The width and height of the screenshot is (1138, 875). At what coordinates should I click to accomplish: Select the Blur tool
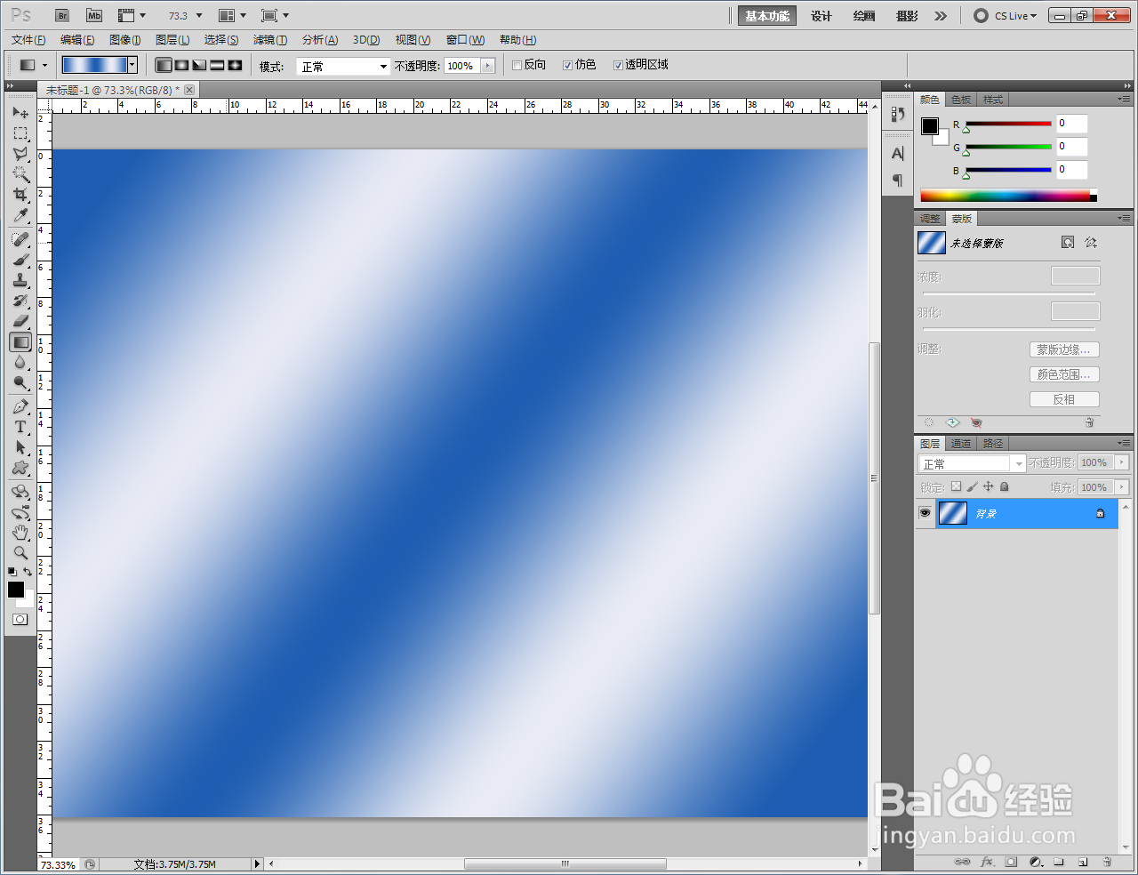(x=20, y=362)
